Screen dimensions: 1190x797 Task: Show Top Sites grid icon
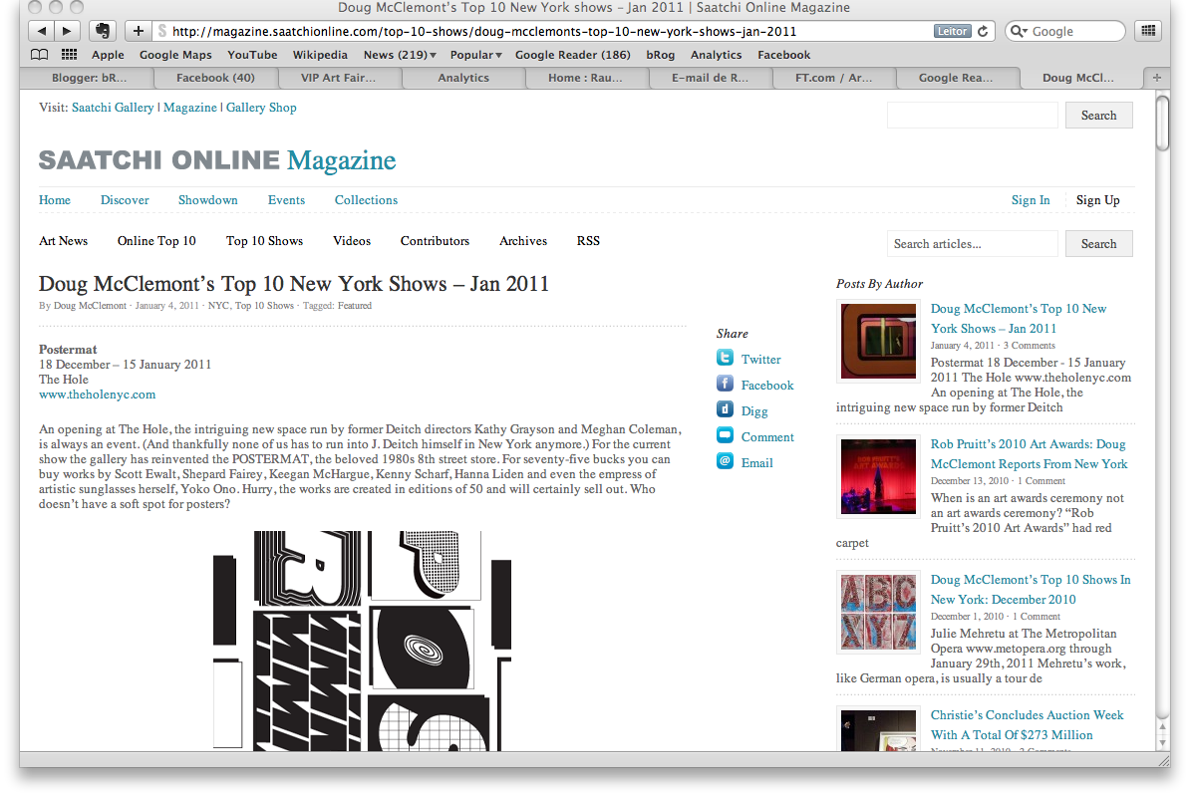(69, 55)
